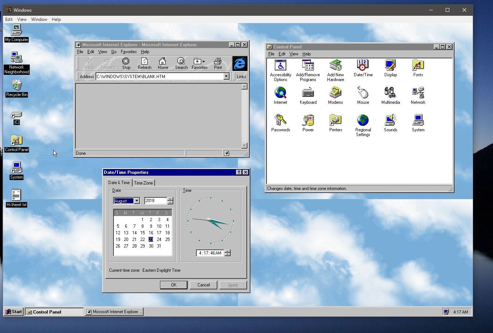Open the Window menu in outer Windows app
Screen dimensions: 493x333
tap(39, 19)
